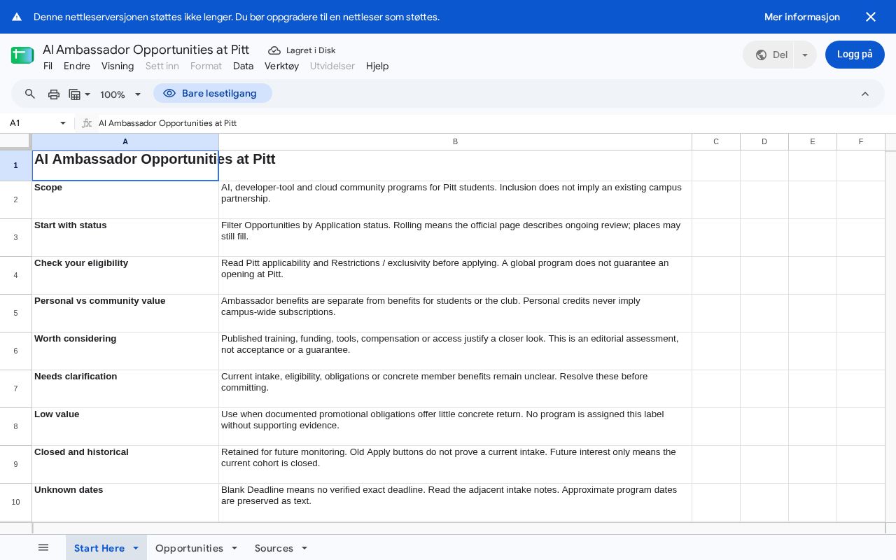Click the formula bar content field

(494, 123)
